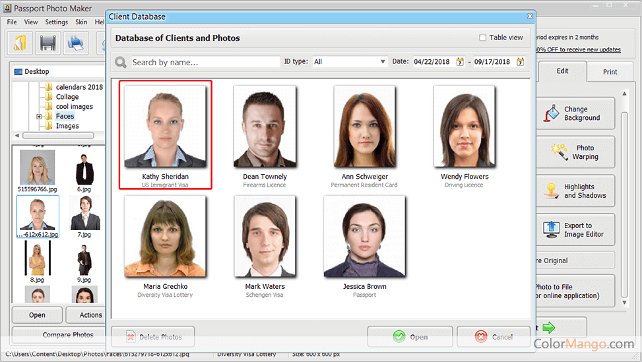Image resolution: width=642 pixels, height=362 pixels.
Task: Enable the Table view checkbox
Action: coord(483,38)
